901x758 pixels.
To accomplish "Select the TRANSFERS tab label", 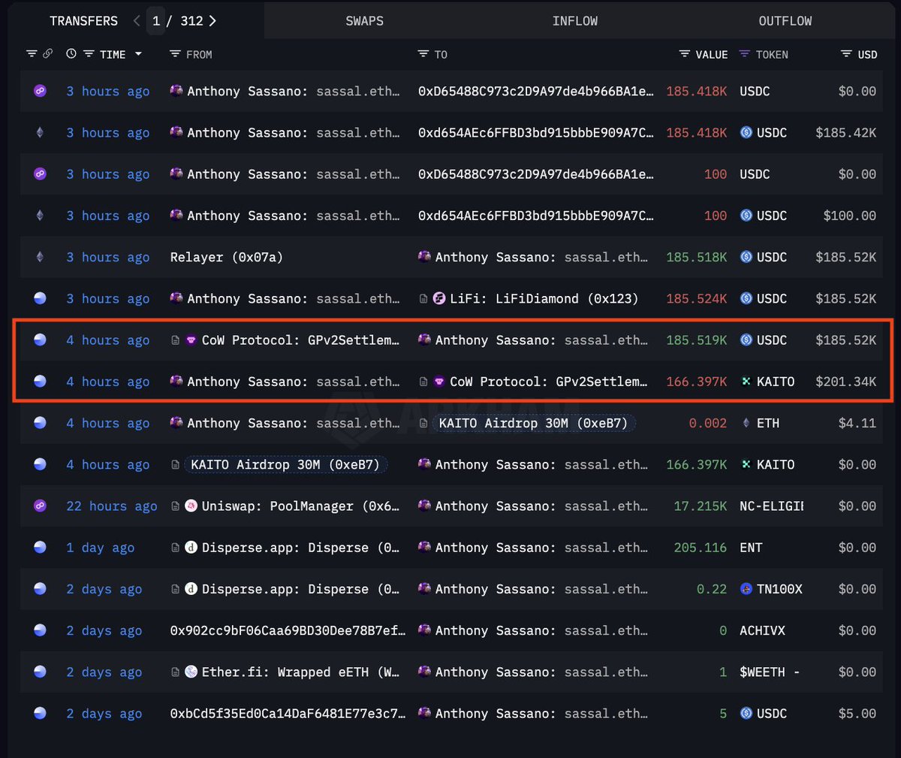I will coord(83,21).
